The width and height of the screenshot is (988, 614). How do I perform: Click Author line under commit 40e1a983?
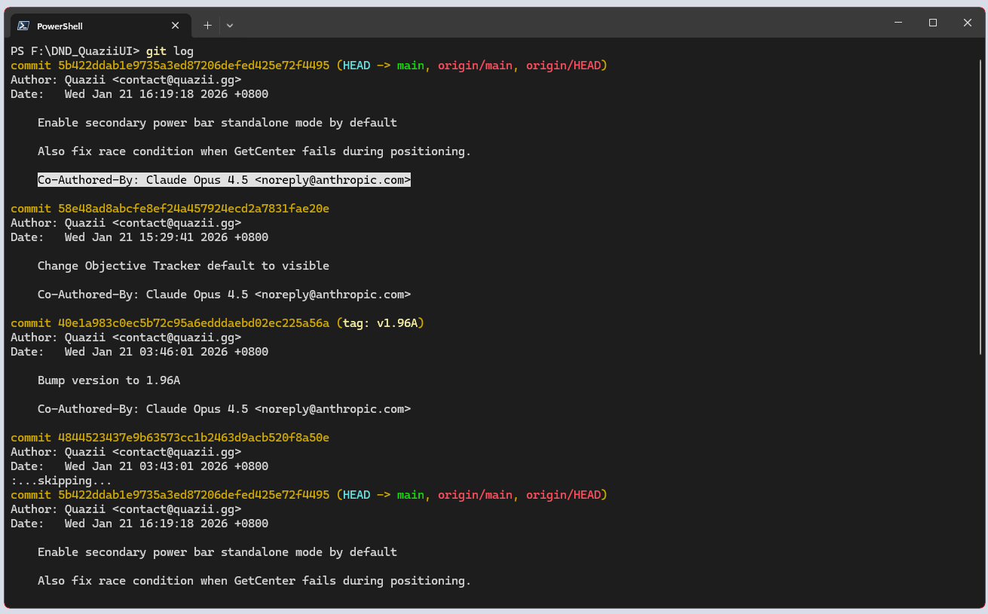[x=126, y=338]
